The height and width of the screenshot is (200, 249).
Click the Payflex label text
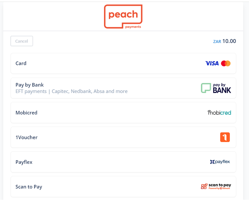tap(24, 162)
